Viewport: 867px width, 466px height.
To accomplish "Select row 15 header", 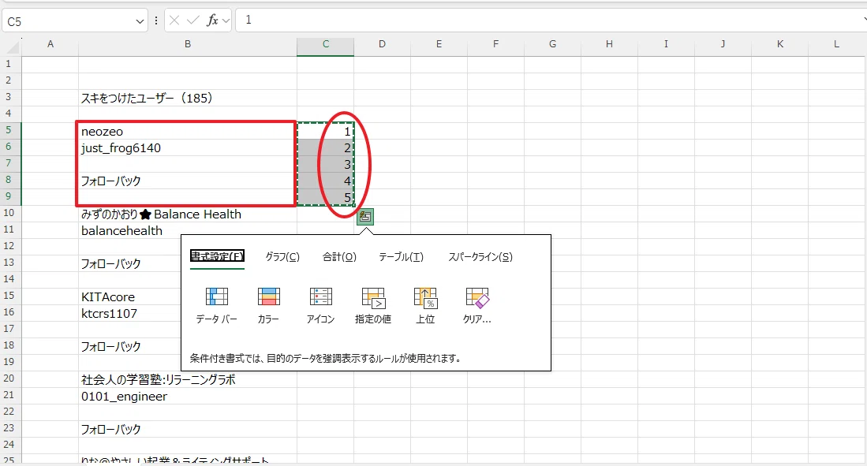I will tap(9, 296).
